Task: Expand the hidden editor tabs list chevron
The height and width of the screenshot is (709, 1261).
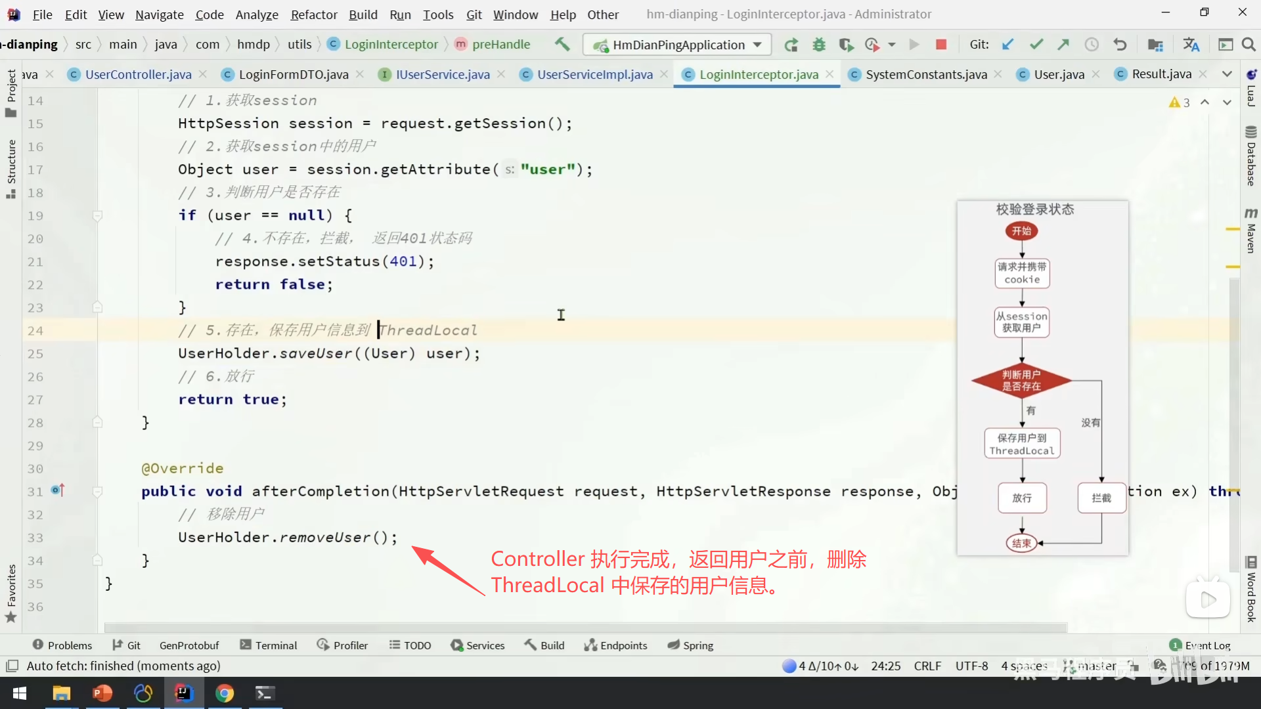Action: tap(1227, 74)
